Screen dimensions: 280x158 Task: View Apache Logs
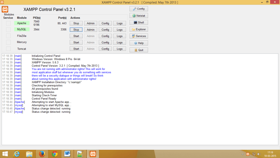point(119,23)
